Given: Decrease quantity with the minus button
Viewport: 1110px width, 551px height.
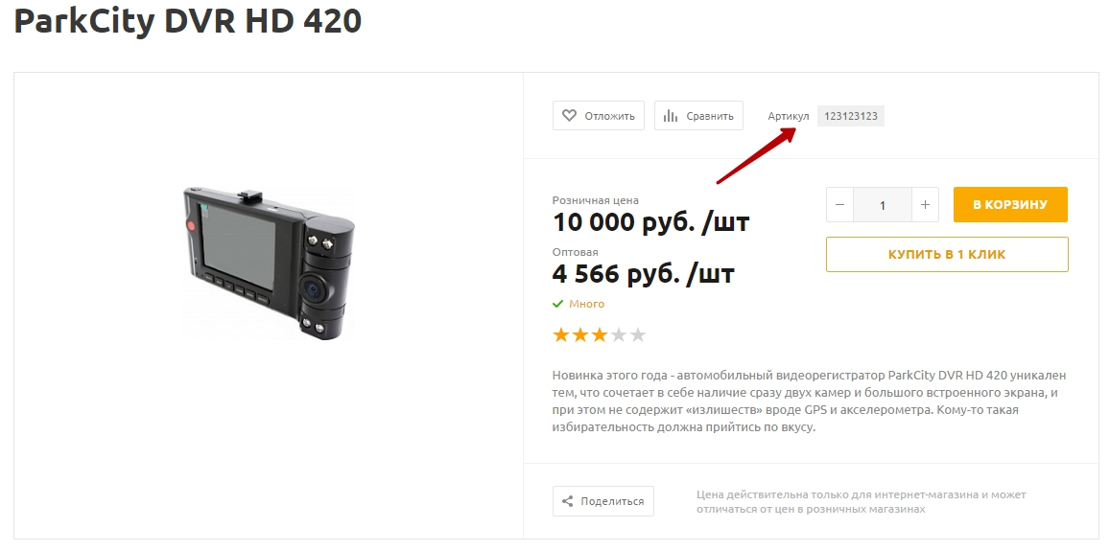Looking at the screenshot, I should click(839, 205).
